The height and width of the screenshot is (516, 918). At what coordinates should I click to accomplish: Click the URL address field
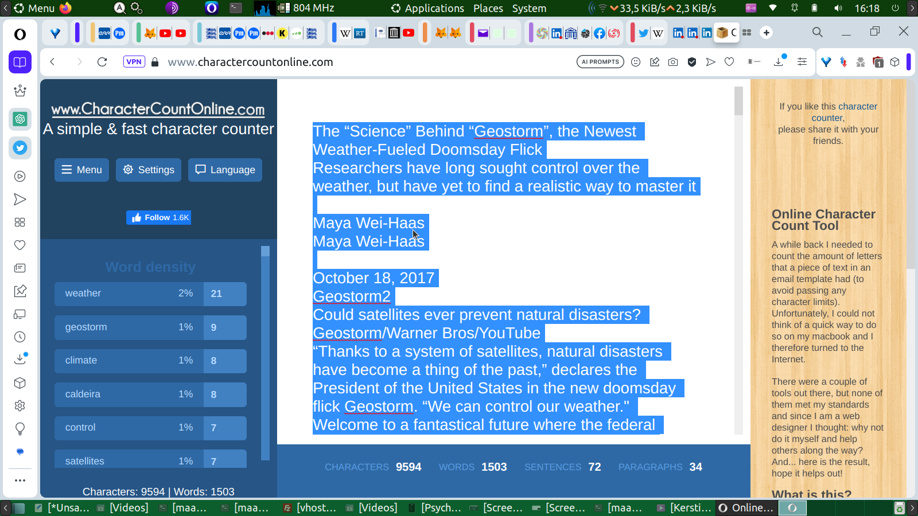click(x=367, y=62)
